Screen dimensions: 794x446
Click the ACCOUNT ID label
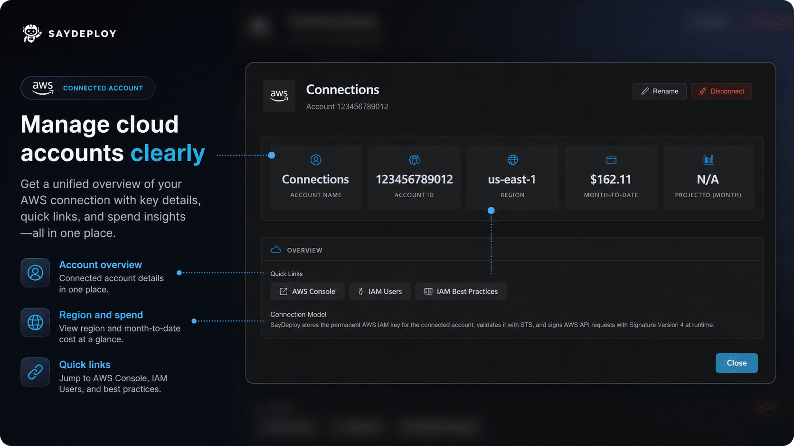414,195
